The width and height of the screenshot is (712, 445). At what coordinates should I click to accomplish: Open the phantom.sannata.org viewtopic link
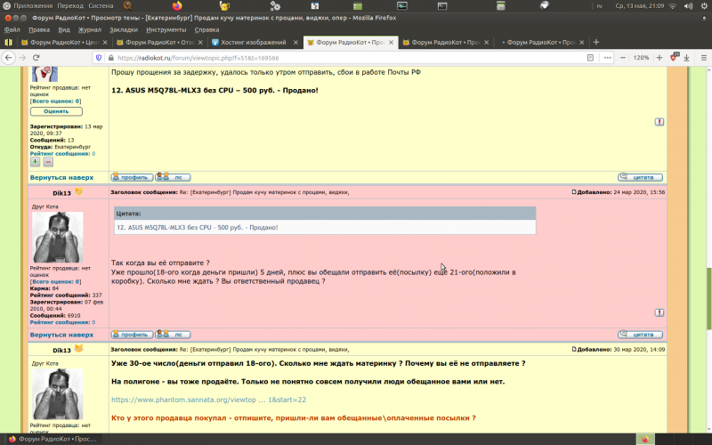pyautogui.click(x=208, y=400)
